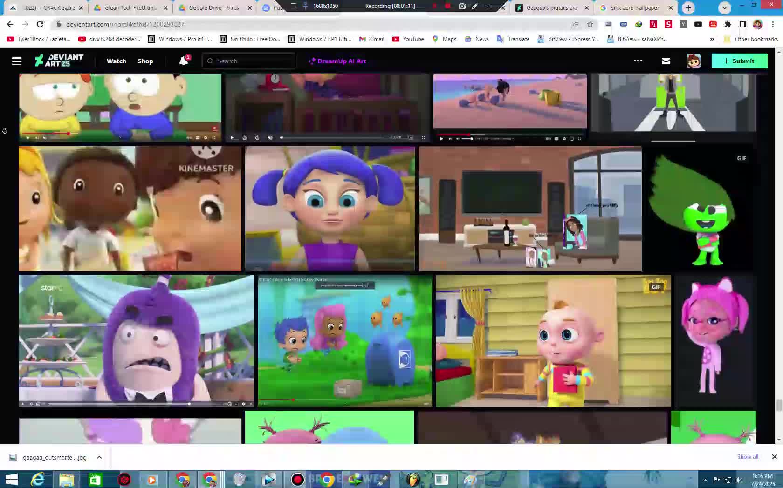Screen dimensions: 783x488
Task: Click the three-dots more options icon
Action: [638, 61]
